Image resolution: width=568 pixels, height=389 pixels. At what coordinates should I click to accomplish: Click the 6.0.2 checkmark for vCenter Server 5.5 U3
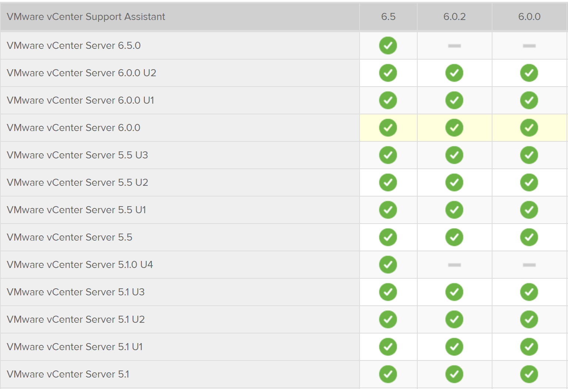point(454,155)
